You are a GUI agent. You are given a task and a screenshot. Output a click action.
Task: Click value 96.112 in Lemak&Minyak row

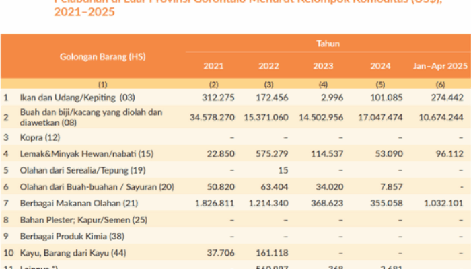coord(449,154)
